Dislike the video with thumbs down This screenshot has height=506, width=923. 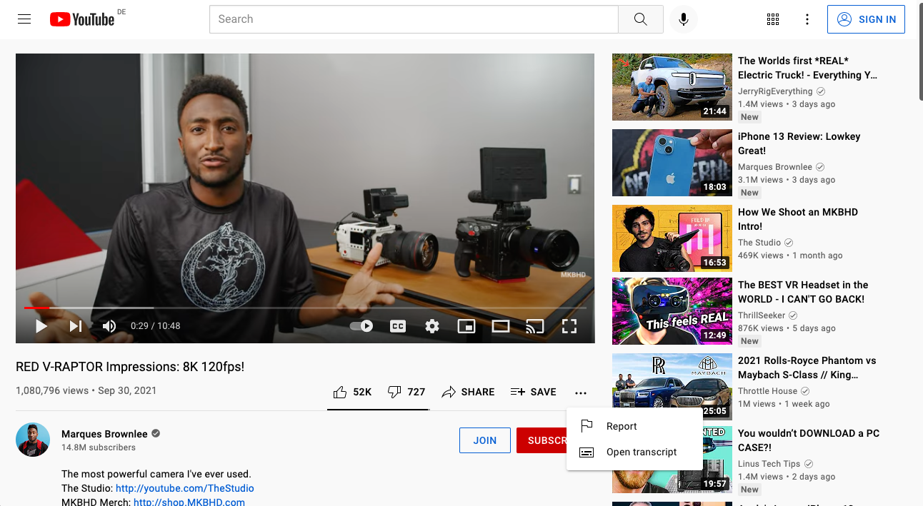(406, 392)
